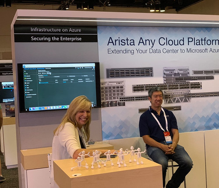Open Calendar from the macOS Dock

click(49, 108)
